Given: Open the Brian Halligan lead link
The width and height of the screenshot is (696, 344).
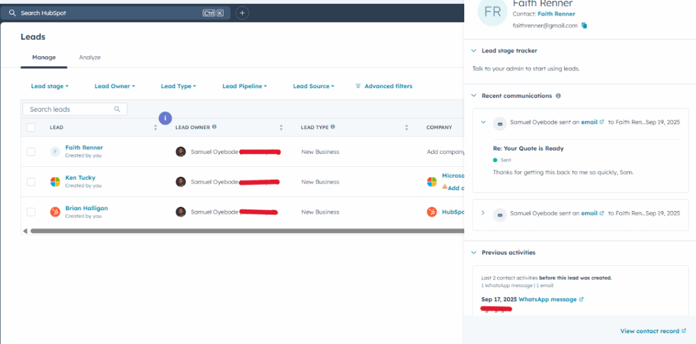Looking at the screenshot, I should (x=86, y=208).
